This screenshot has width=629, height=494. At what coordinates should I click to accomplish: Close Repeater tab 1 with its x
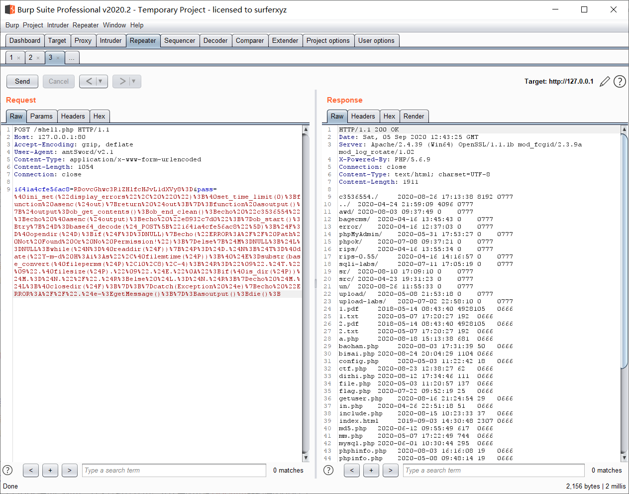point(19,58)
